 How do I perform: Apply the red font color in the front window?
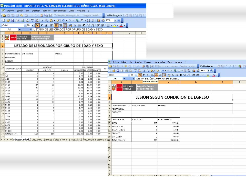[x=214, y=75]
